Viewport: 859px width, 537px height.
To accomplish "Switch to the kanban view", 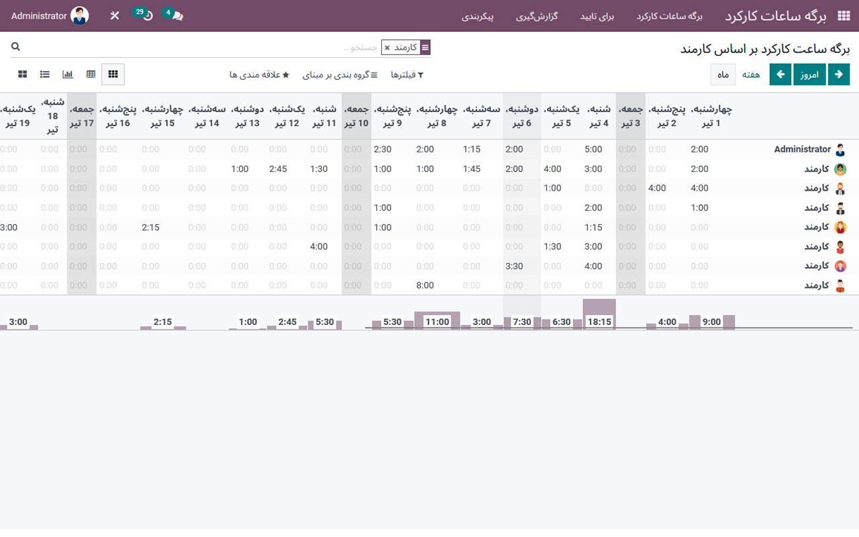I will (x=22, y=74).
